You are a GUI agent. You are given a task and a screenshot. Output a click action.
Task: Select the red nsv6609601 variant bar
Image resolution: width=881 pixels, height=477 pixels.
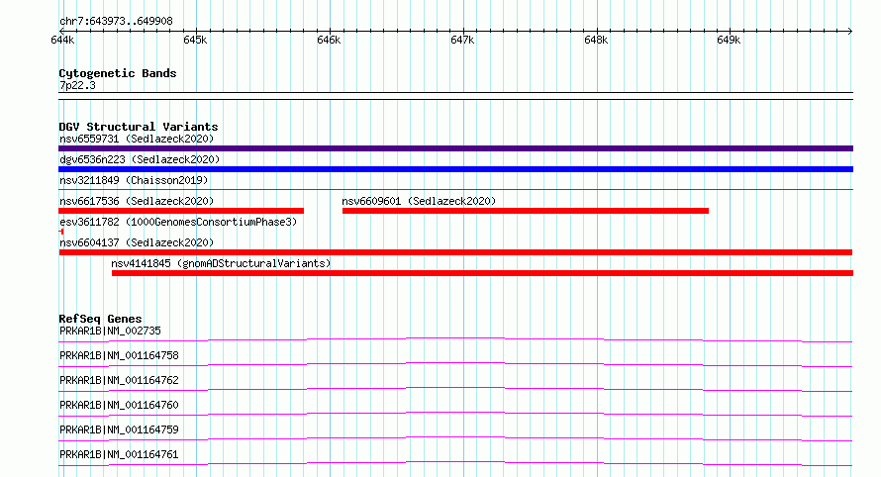pyautogui.click(x=526, y=211)
